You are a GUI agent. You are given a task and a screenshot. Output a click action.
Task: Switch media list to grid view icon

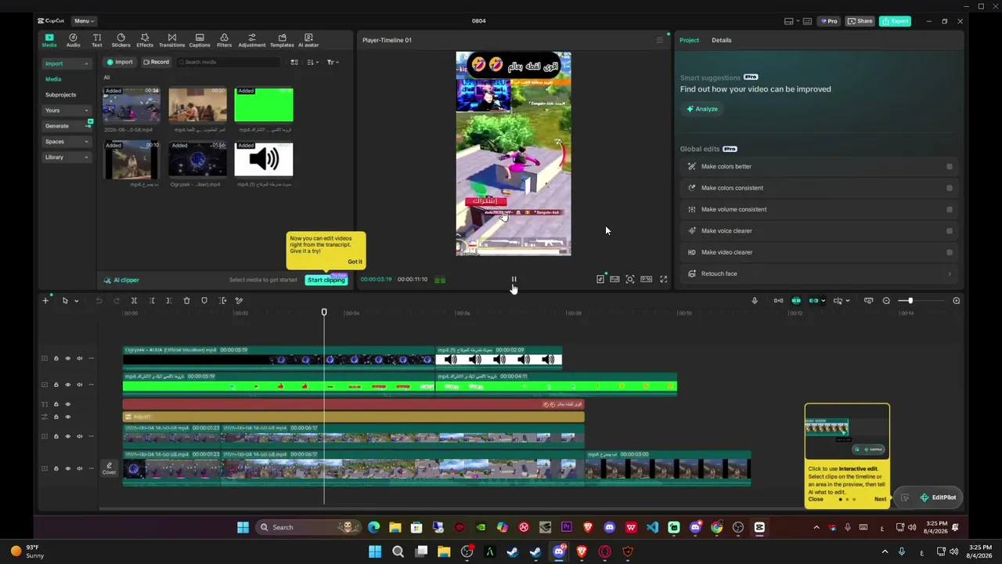click(294, 63)
